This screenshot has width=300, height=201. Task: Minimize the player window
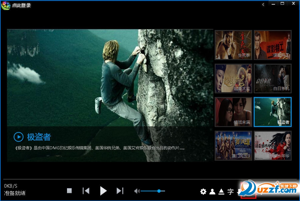273,4
